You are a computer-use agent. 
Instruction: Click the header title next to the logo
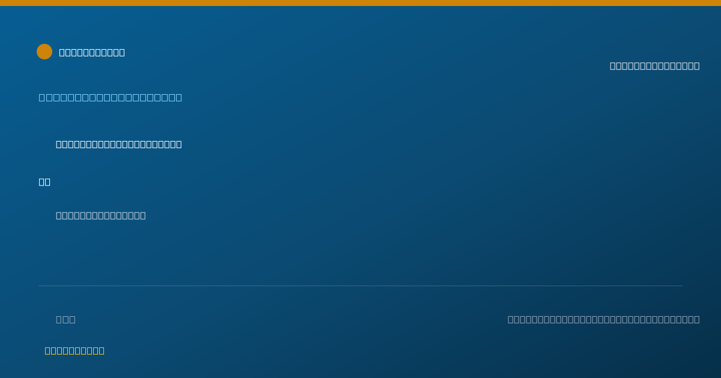tap(92, 52)
